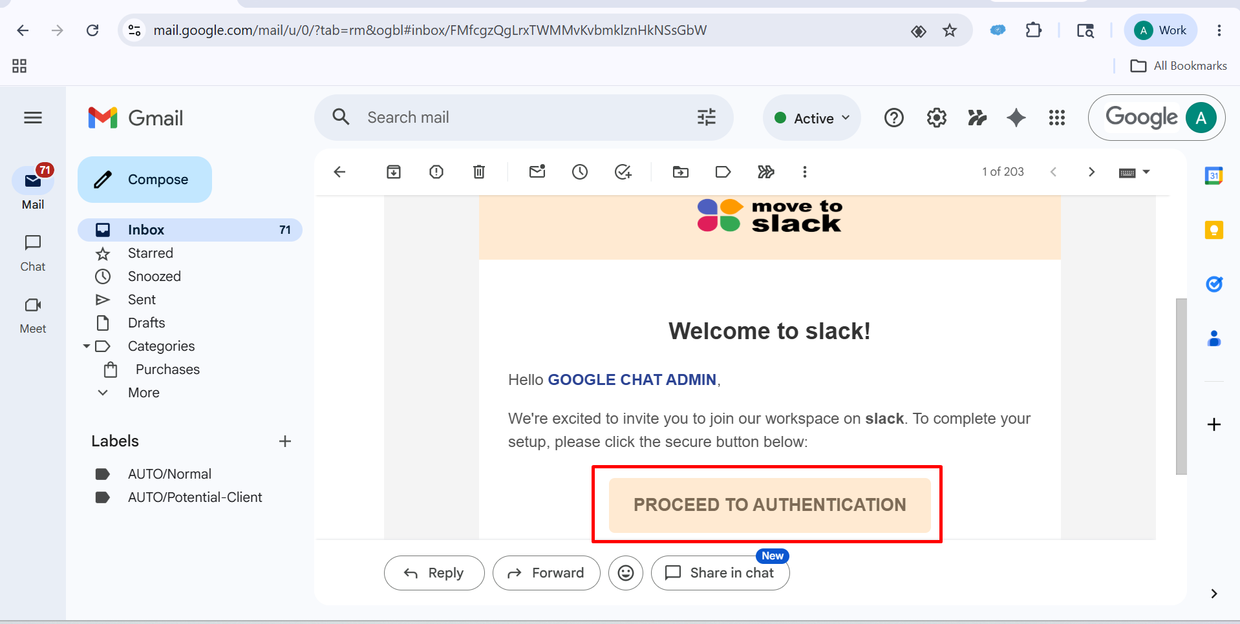Screen dimensions: 1240x624
Task: Show search options filter icon
Action: point(707,118)
